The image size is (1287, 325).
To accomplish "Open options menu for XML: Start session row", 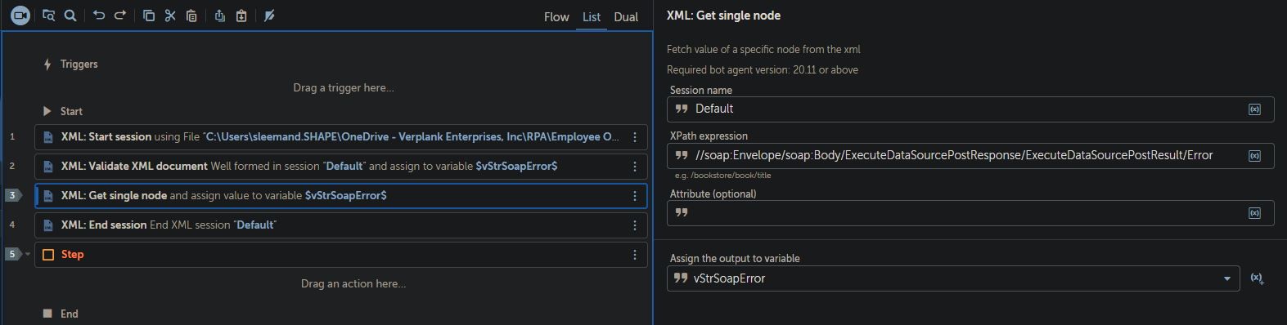I will 635,137.
